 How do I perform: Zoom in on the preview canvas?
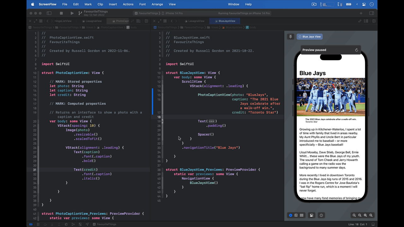[x=371, y=215]
